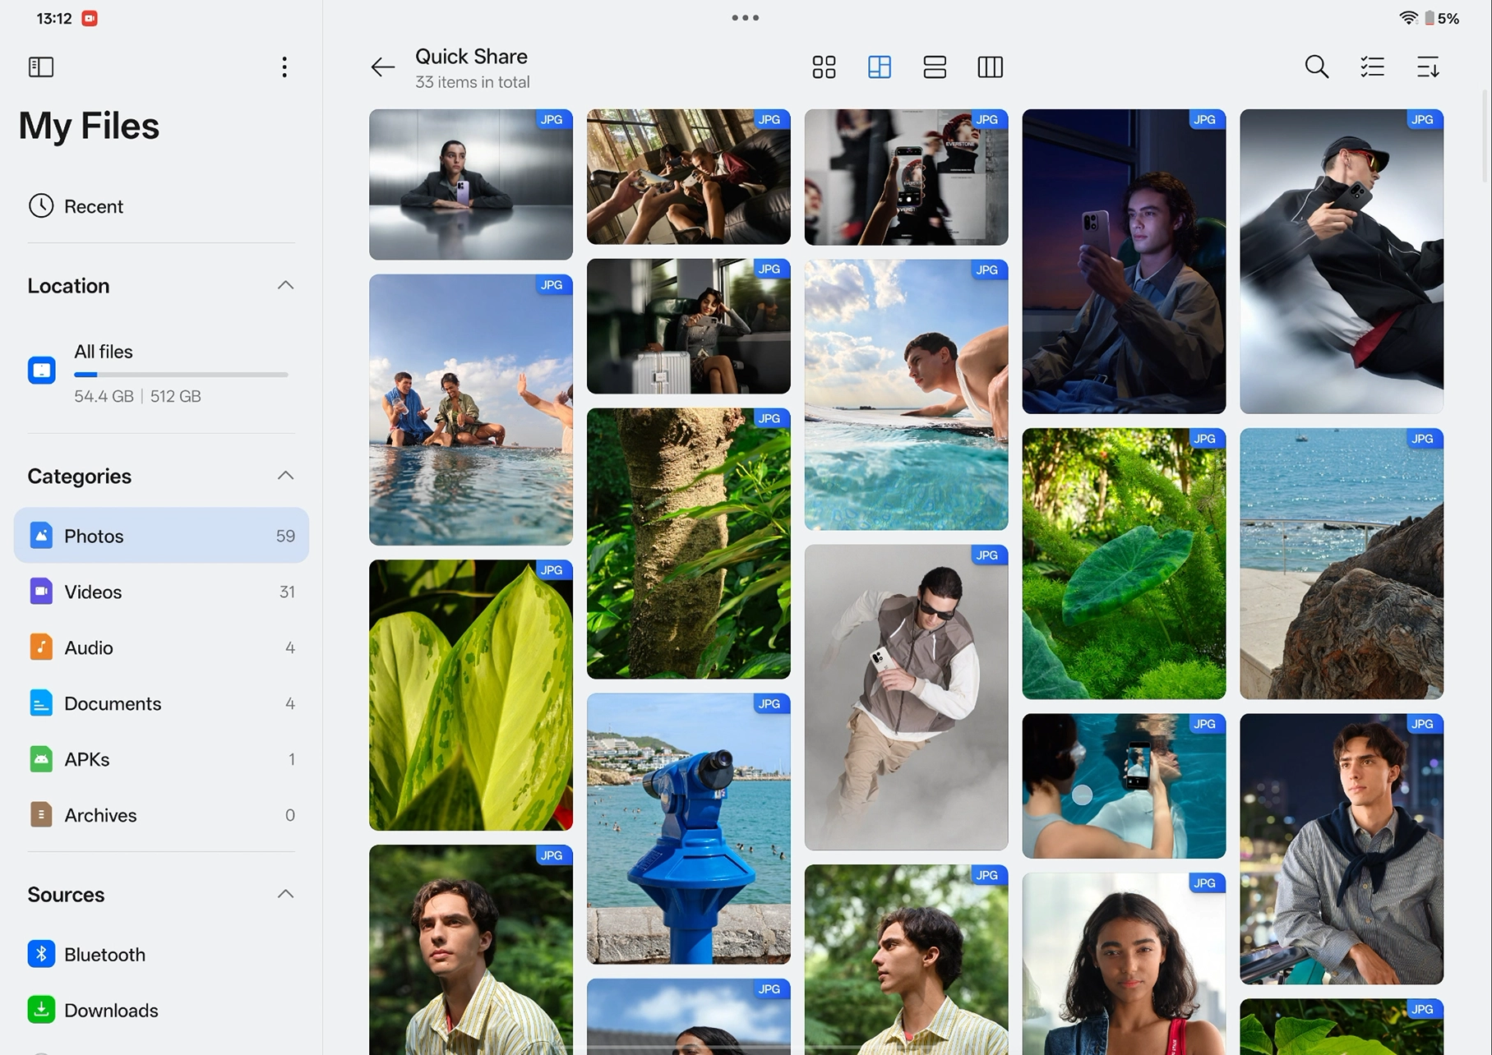Click the brown Archives icon
Image resolution: width=1492 pixels, height=1055 pixels.
pyautogui.click(x=41, y=815)
